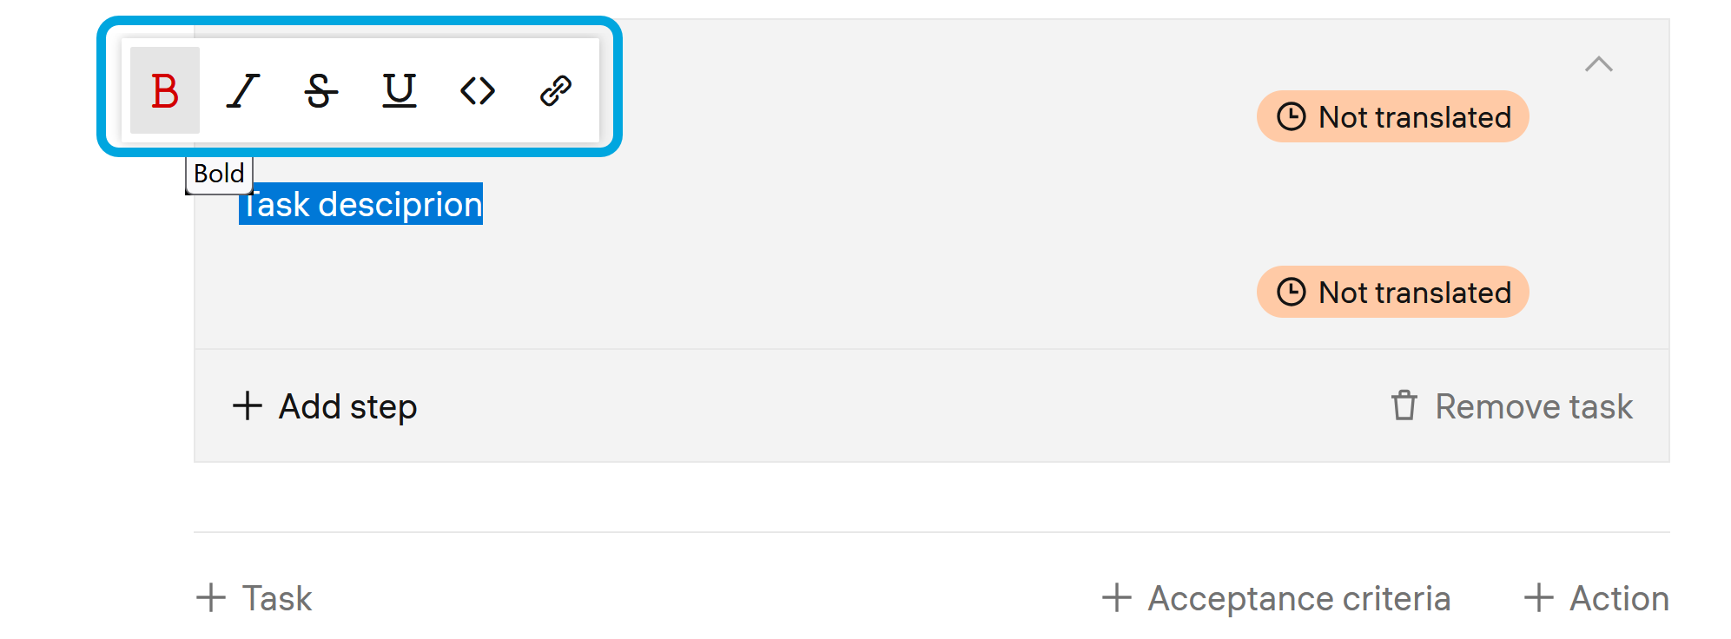Underline the selected text
The image size is (1731, 639).
[399, 90]
